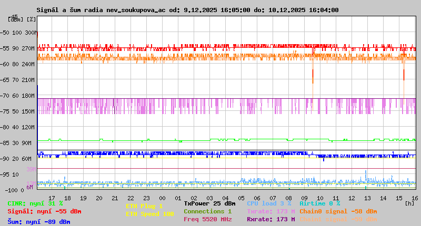Viewport: 421px width, 226px height.
Task: Click the '-100 0' y-axis label
Action: tap(15, 190)
